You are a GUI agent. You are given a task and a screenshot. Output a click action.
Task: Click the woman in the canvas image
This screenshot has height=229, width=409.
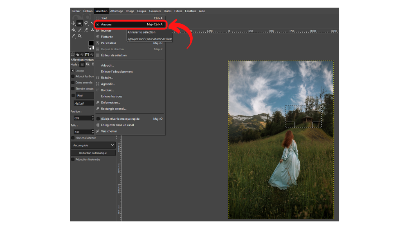pyautogui.click(x=285, y=160)
